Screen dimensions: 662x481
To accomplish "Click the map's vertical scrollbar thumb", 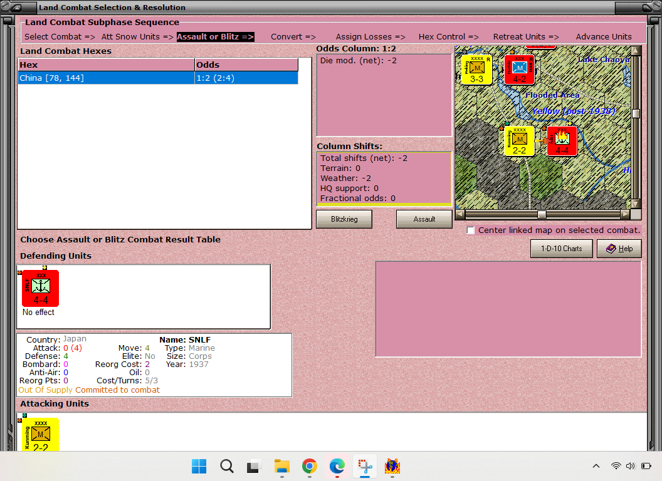I will pyautogui.click(x=636, y=113).
